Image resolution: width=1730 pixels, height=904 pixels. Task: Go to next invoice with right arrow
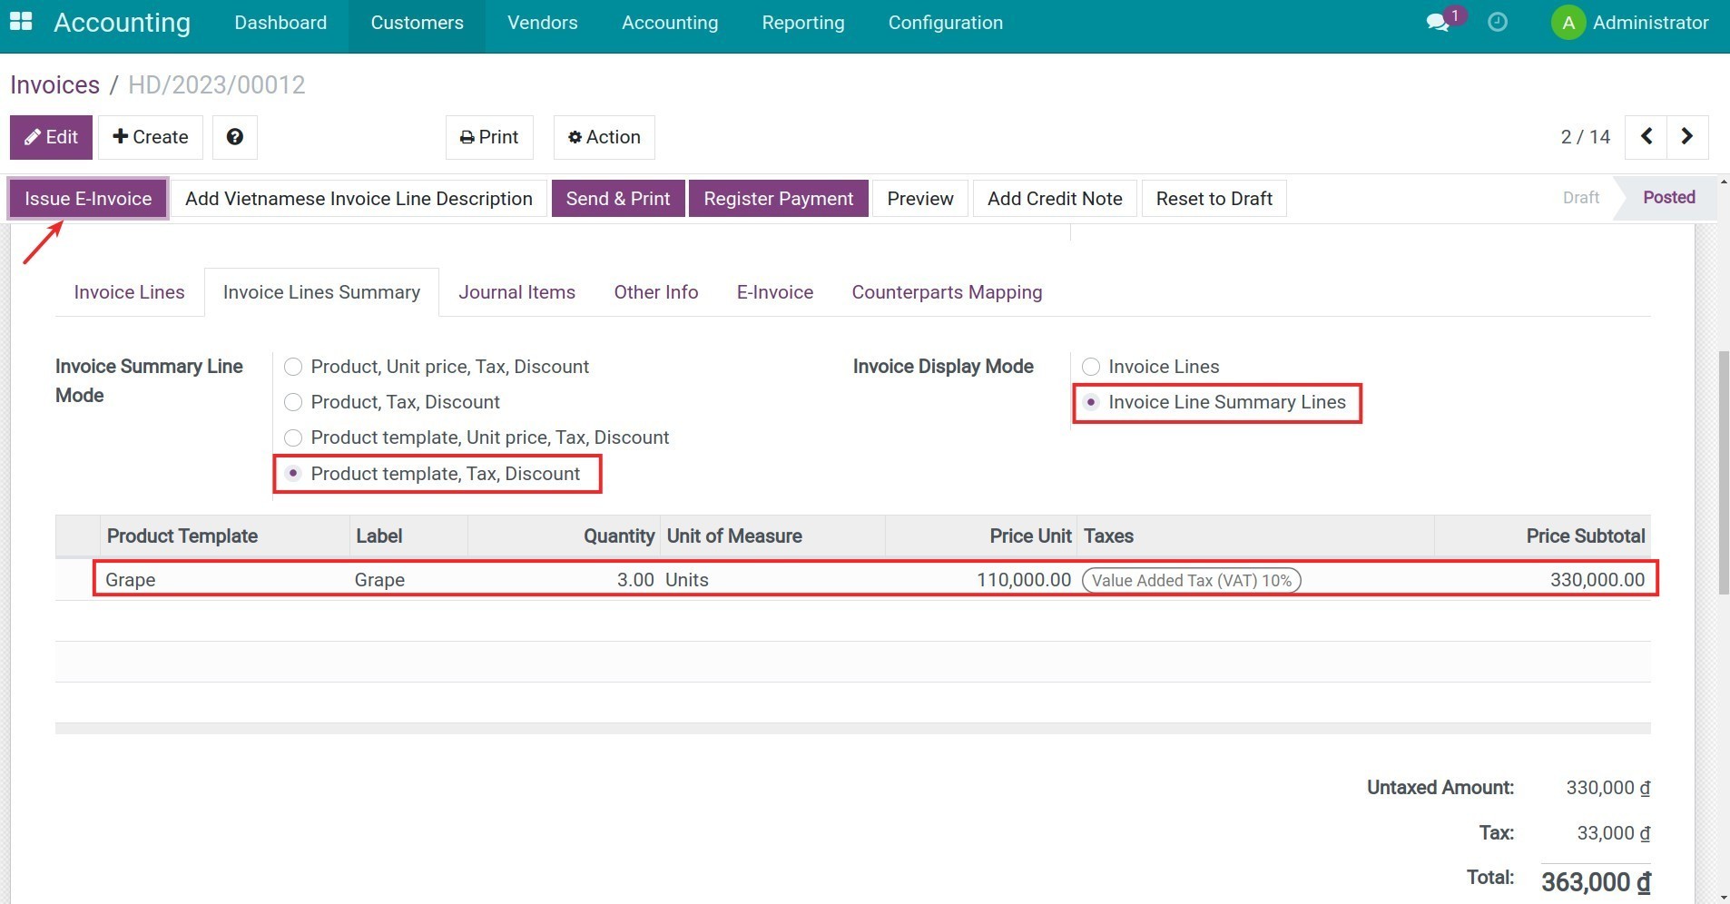click(x=1688, y=136)
